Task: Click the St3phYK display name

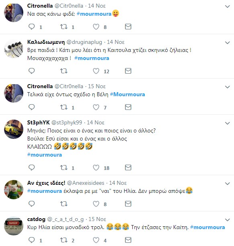Action: tap(38, 122)
